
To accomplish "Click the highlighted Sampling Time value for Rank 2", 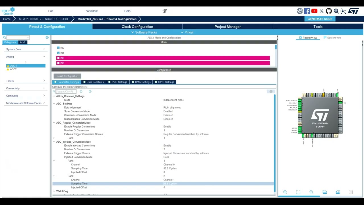I will coord(170,184).
